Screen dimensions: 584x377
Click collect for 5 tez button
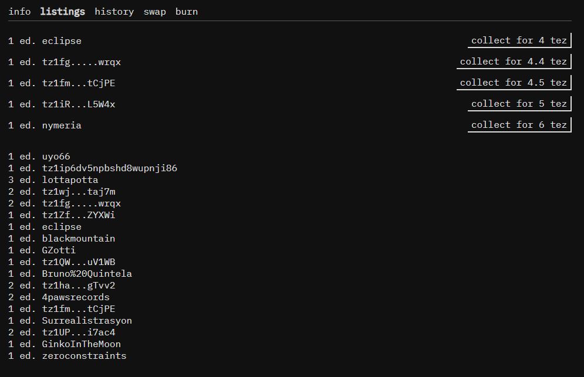pos(519,104)
